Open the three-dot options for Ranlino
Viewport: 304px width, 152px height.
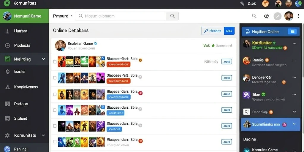click(294, 60)
